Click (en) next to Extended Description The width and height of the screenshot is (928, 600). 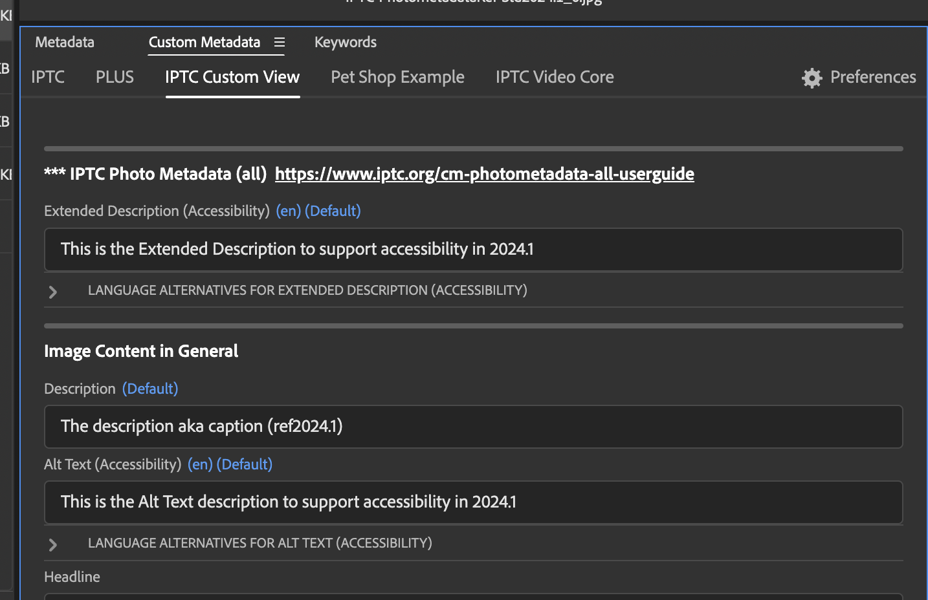click(288, 211)
